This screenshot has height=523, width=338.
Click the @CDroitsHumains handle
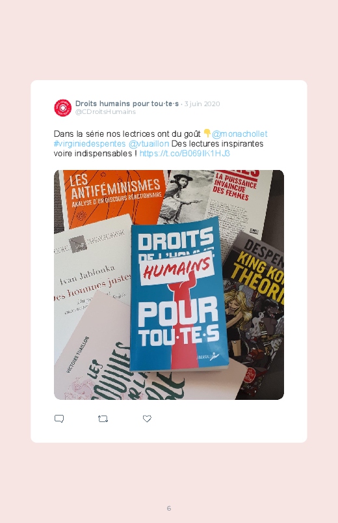point(105,112)
